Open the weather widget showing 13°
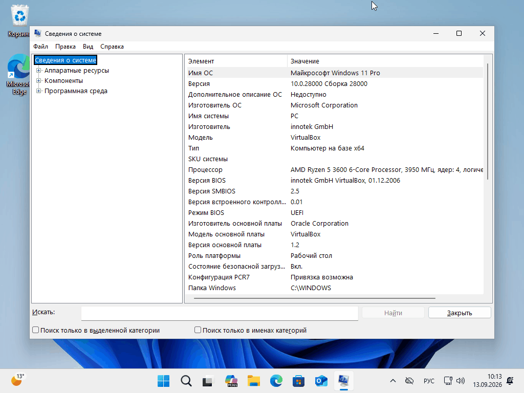 coord(17,380)
